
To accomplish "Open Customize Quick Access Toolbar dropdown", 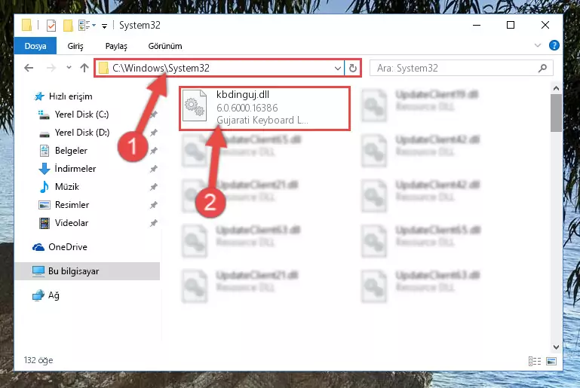I will (x=105, y=26).
